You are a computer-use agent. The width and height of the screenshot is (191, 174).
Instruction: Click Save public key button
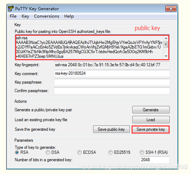coord(111,129)
